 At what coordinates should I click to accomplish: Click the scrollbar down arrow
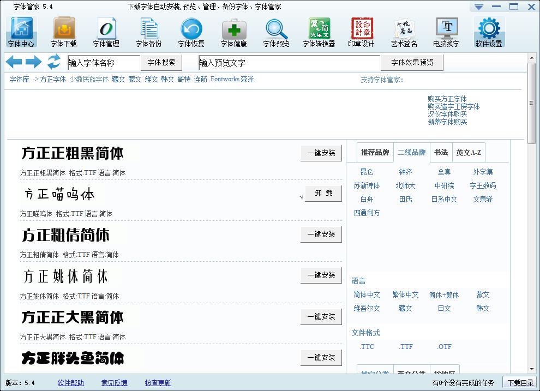(x=531, y=369)
